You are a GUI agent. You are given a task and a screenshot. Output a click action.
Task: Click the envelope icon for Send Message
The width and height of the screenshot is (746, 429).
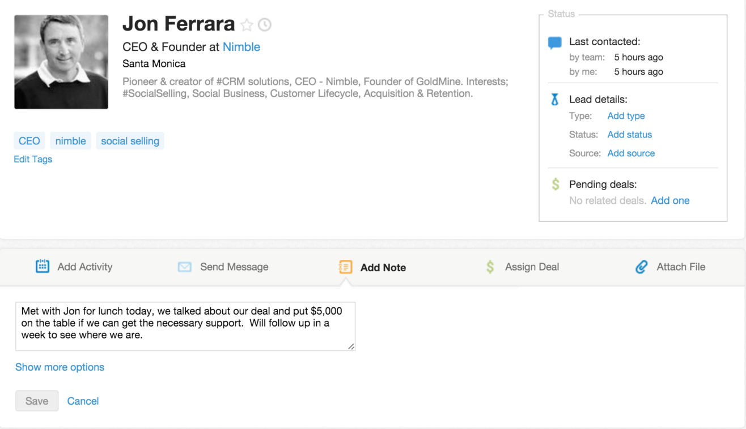point(185,267)
